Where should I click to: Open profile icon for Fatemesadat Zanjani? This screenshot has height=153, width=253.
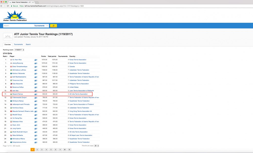pyautogui.click(x=36, y=98)
